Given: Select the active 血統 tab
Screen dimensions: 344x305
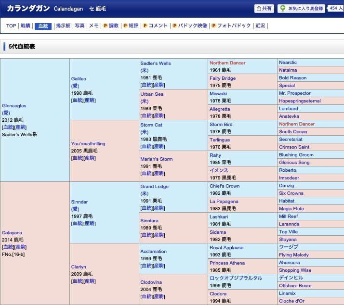Looking at the screenshot, I should coord(43,26).
